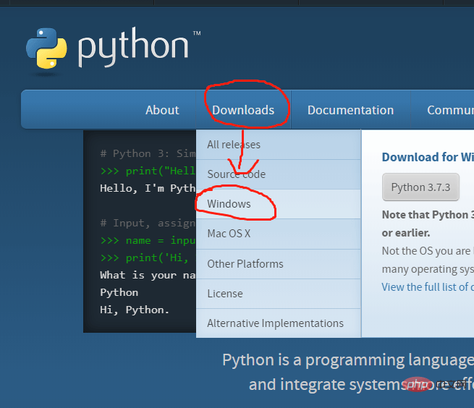Click '# Python 3: Sim' comment line
This screenshot has height=408, width=474.
point(148,153)
